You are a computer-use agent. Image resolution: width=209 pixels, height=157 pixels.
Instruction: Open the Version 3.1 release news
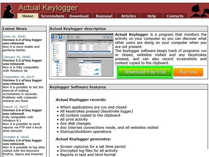(x=22, y=82)
